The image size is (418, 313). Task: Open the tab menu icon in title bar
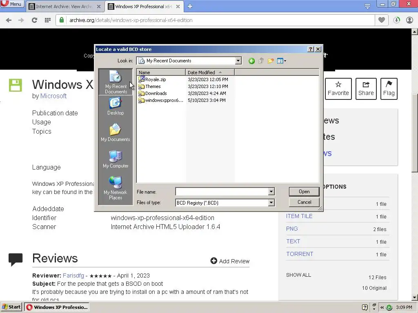point(367,6)
